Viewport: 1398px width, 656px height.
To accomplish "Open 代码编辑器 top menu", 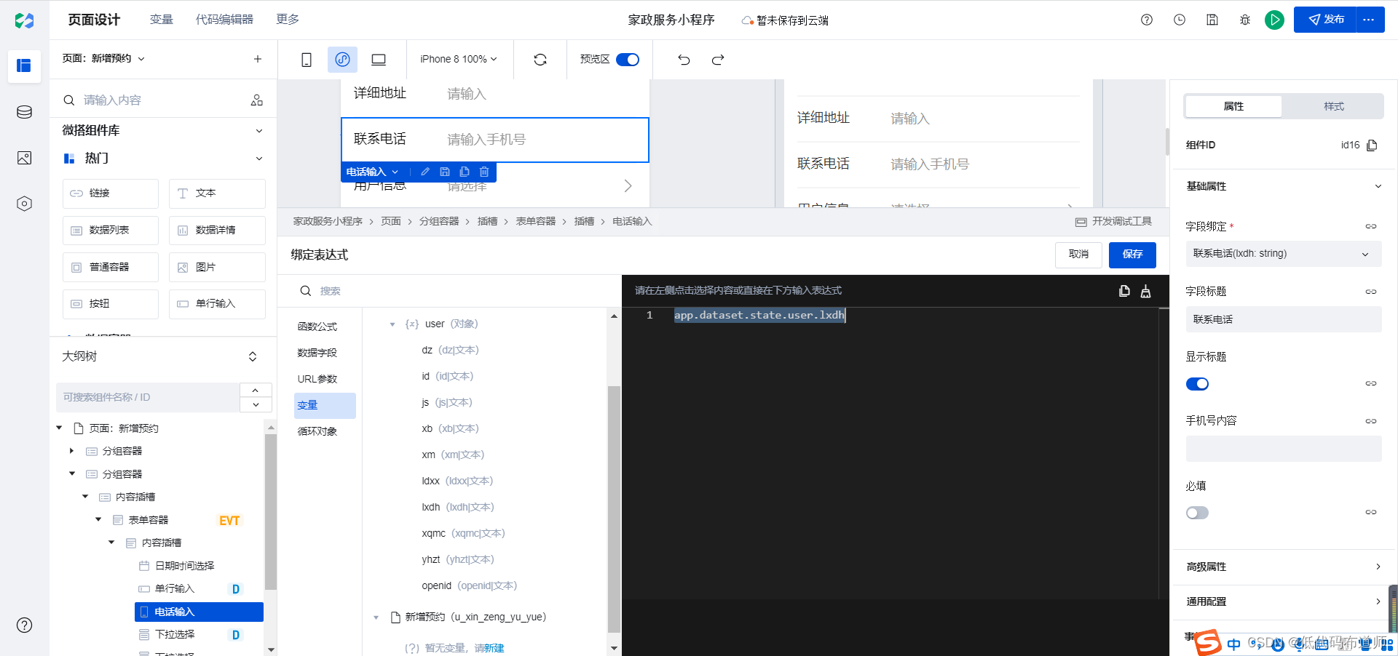I will coord(224,20).
